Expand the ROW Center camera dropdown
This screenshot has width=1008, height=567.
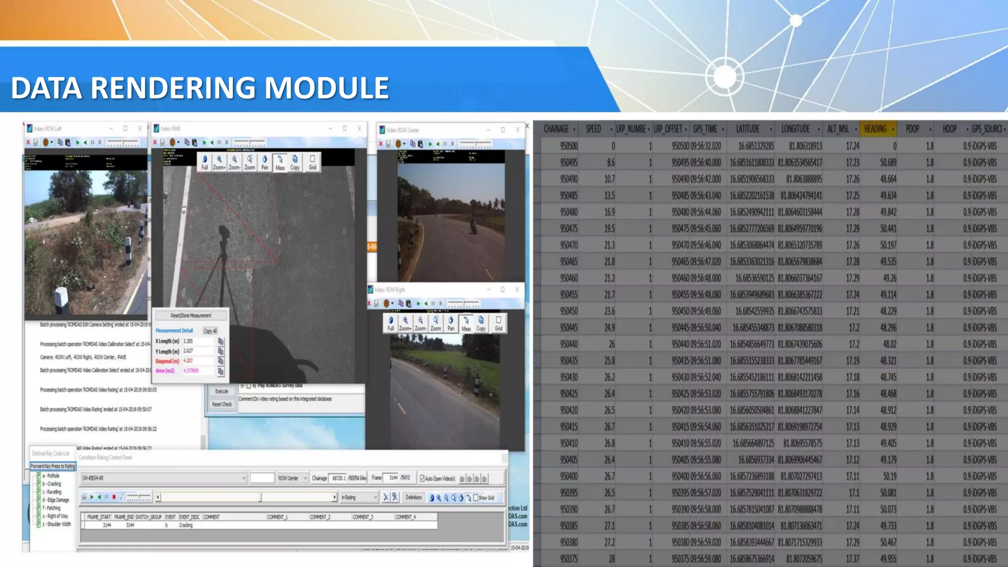[305, 478]
